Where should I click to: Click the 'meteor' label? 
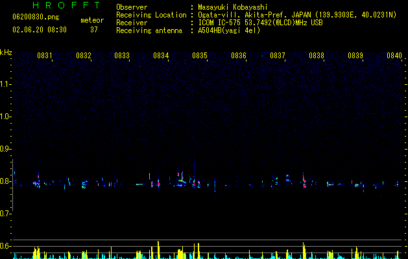tap(92, 20)
